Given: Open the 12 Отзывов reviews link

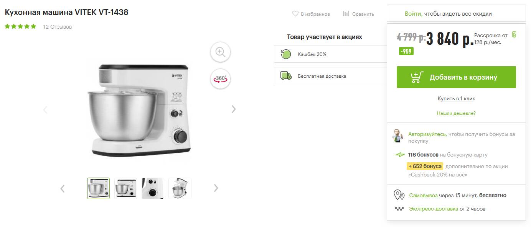Looking at the screenshot, I should [x=57, y=27].
